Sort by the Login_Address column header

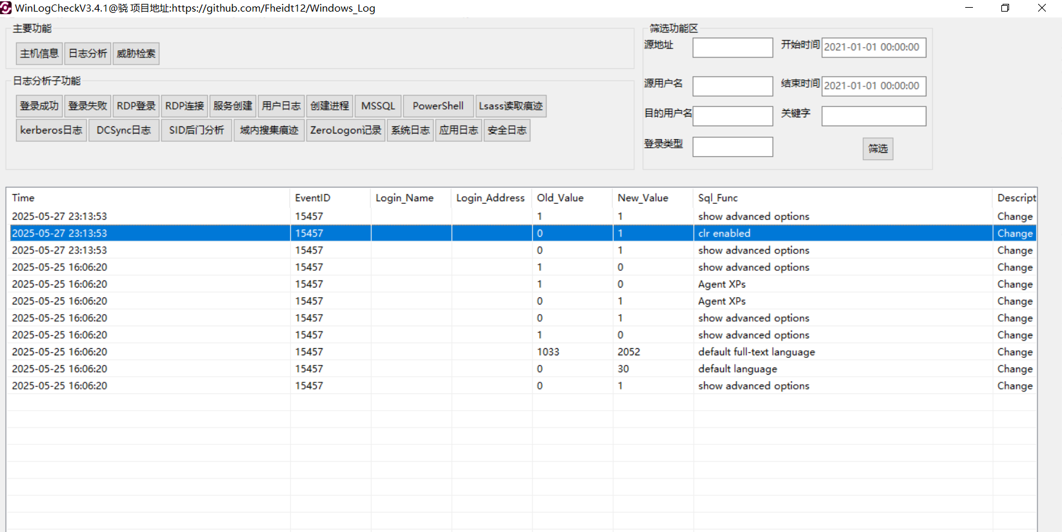(492, 198)
